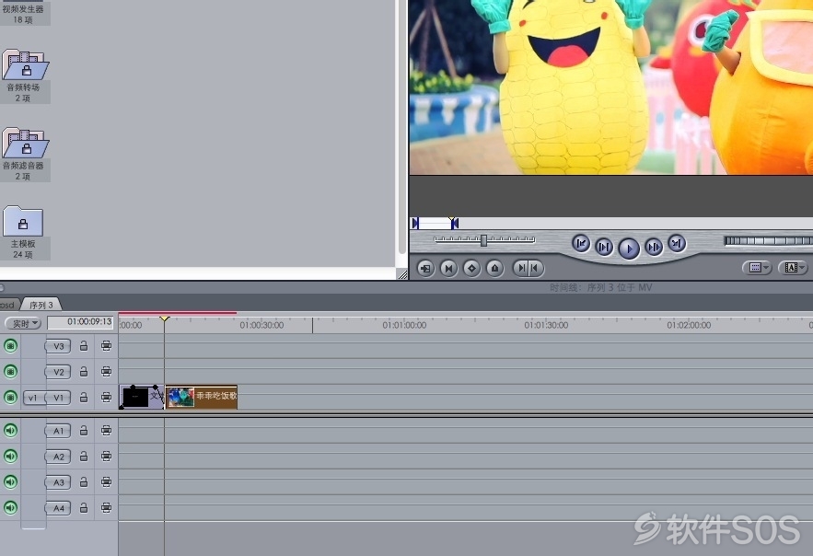
Task: Click the A1 destination track button
Action: point(58,431)
